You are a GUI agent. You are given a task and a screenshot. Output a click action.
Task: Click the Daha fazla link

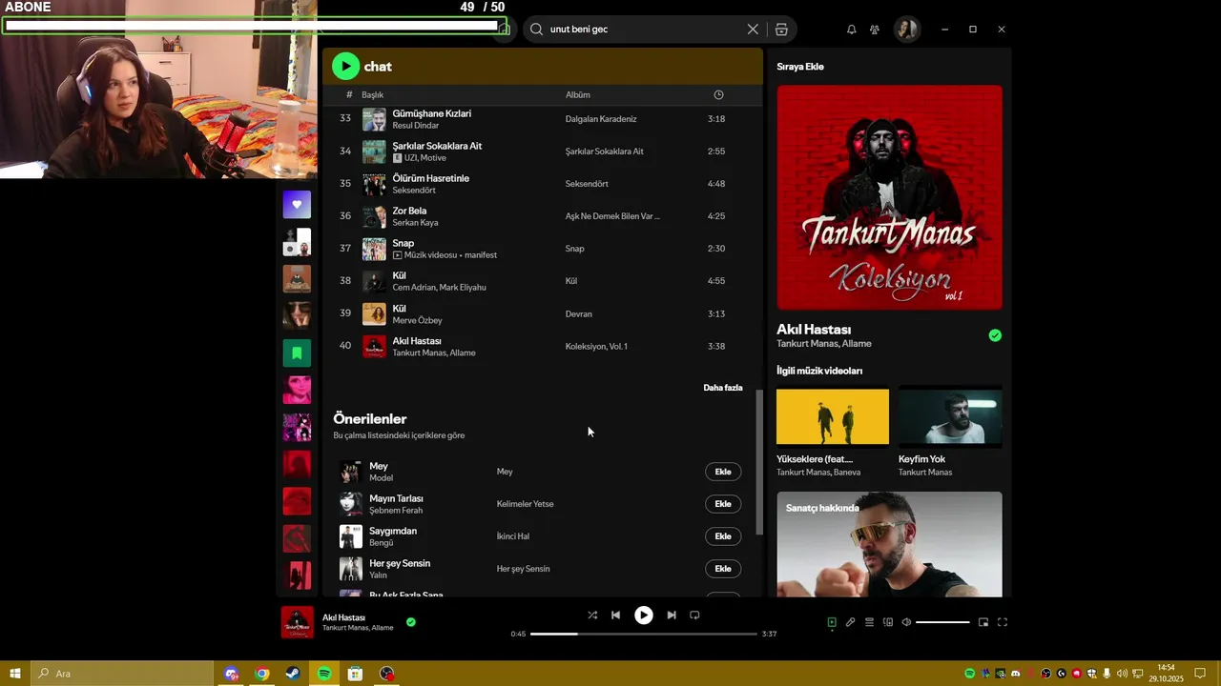pyautogui.click(x=722, y=388)
